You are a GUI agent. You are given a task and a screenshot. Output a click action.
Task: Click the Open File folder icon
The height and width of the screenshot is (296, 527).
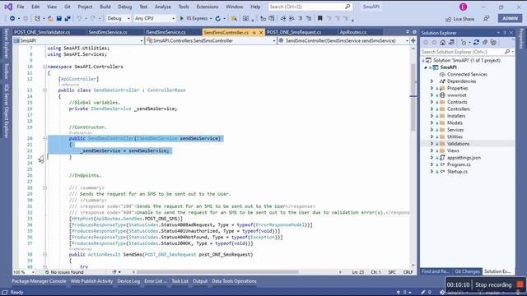pyautogui.click(x=50, y=18)
